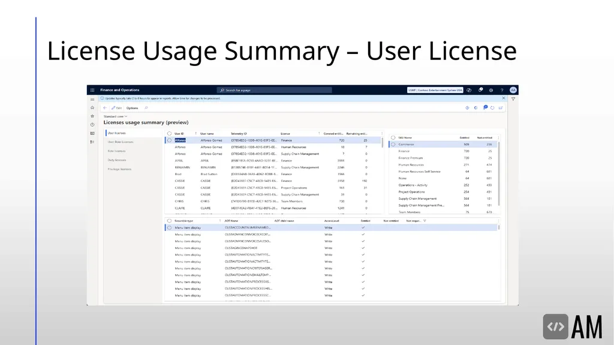Go to Home in left sidebar
The height and width of the screenshot is (345, 614).
(x=92, y=108)
